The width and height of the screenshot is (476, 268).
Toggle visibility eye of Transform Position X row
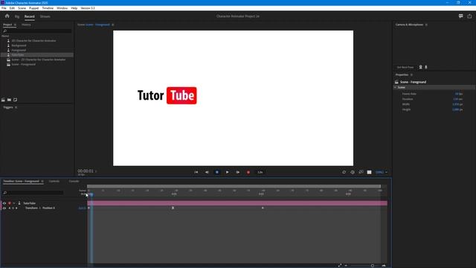tap(4, 208)
